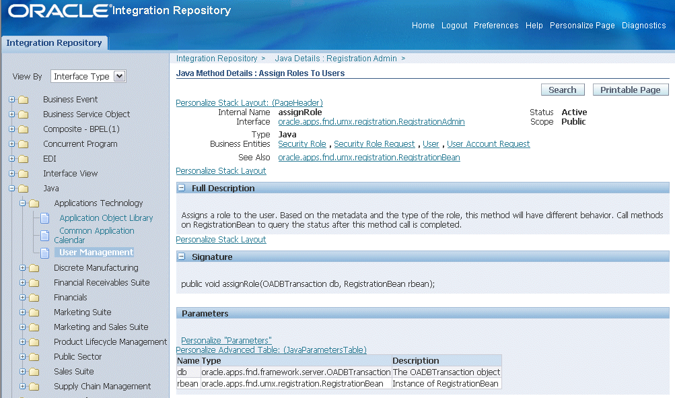Expand the Concurrent Program node

(12, 144)
